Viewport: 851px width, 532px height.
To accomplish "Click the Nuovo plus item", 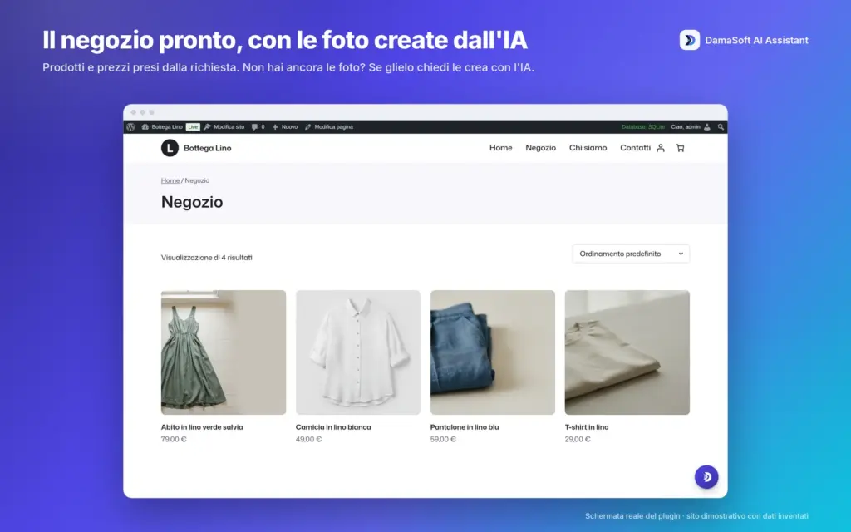I will 285,127.
